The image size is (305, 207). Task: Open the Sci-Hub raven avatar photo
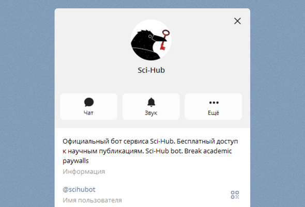[151, 40]
